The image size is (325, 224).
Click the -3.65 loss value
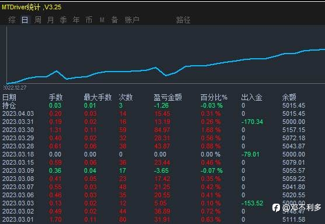(161, 170)
